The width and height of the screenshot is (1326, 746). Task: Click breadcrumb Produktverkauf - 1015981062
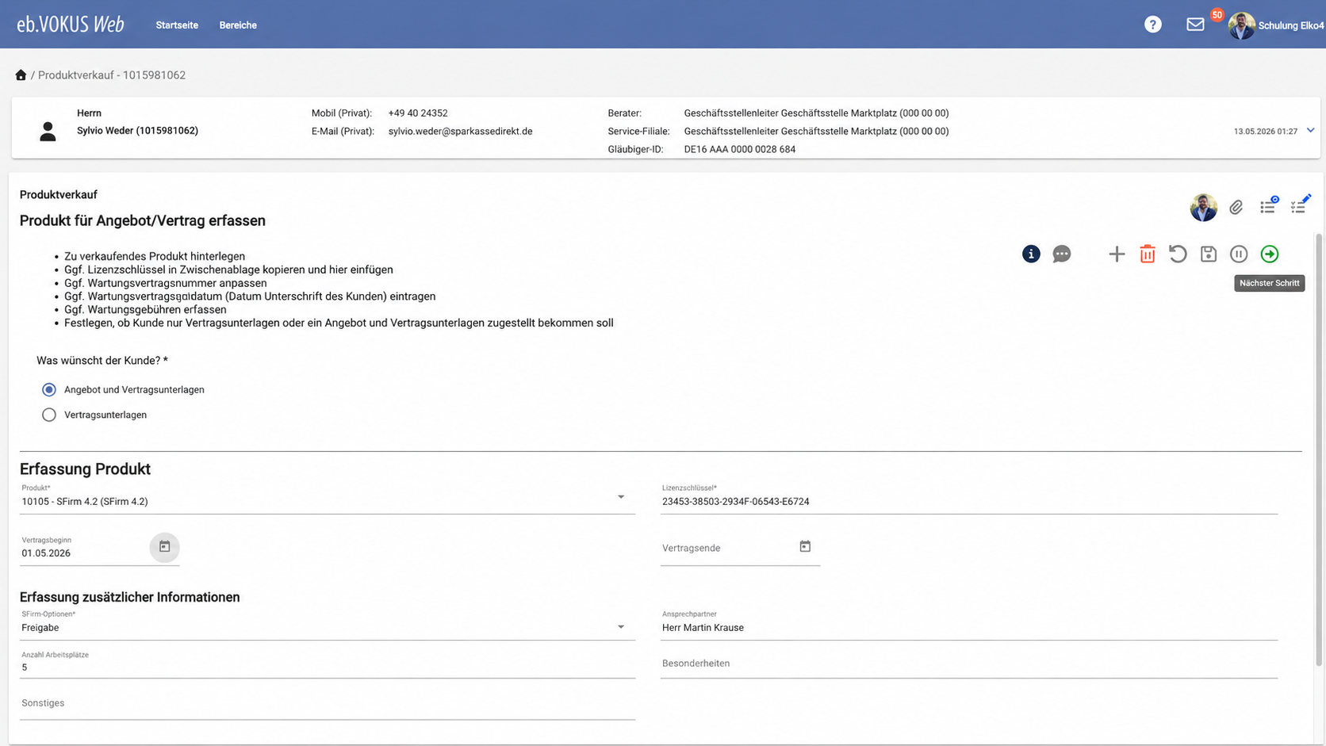112,75
